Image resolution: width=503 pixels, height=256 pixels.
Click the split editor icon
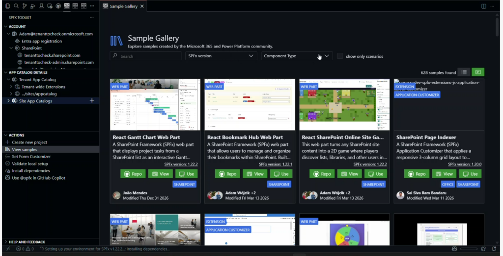point(483,6)
